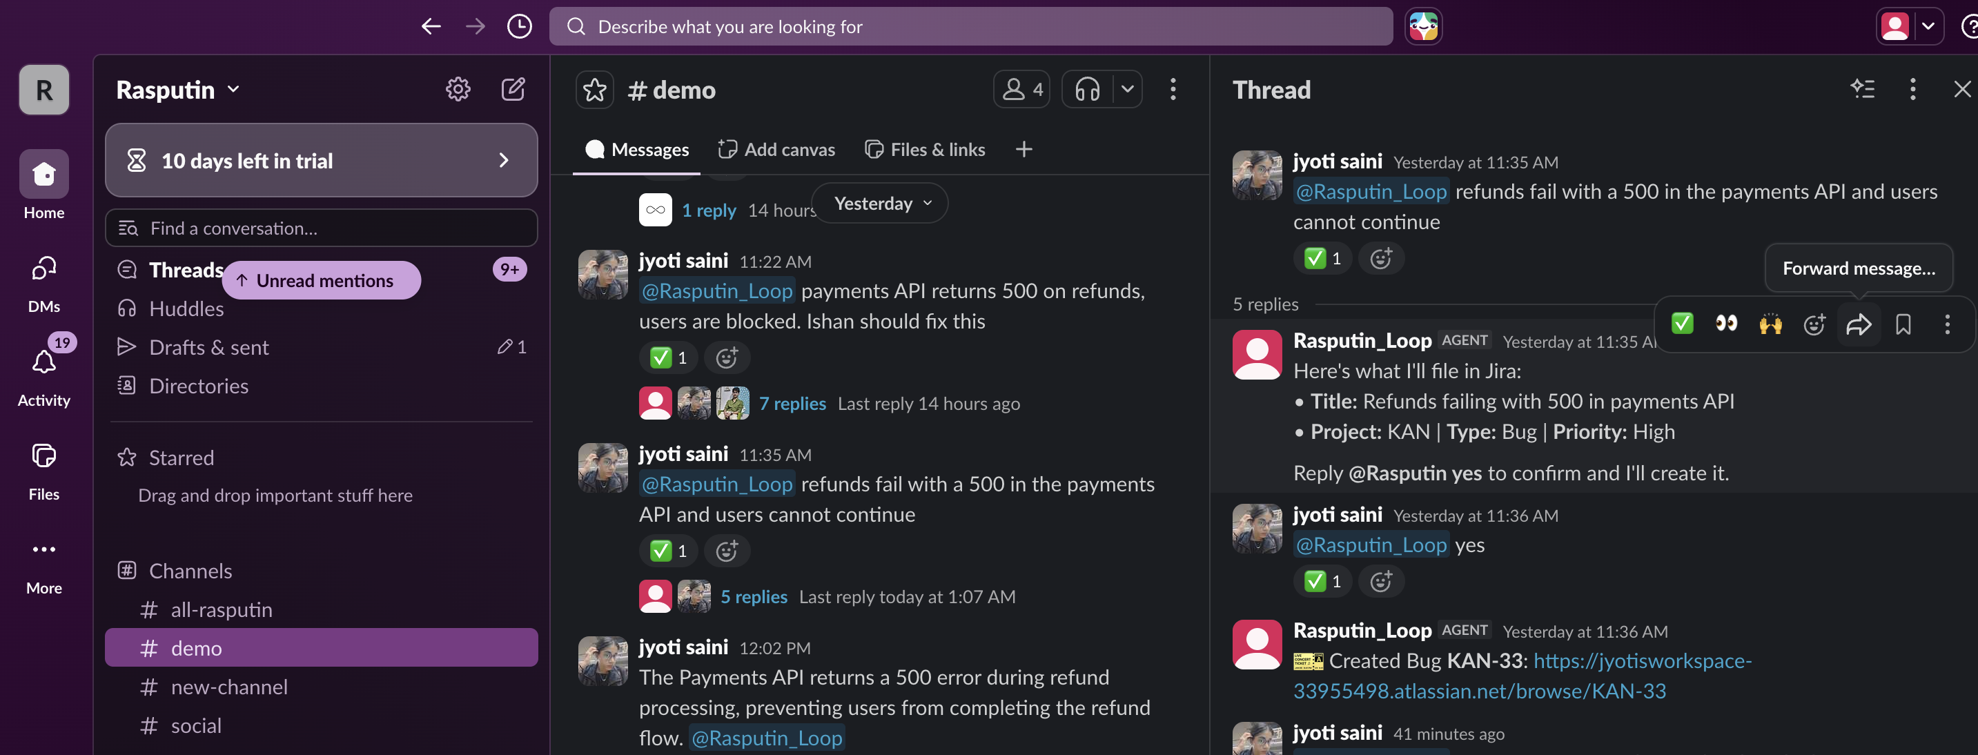Open the social channel

click(321, 726)
